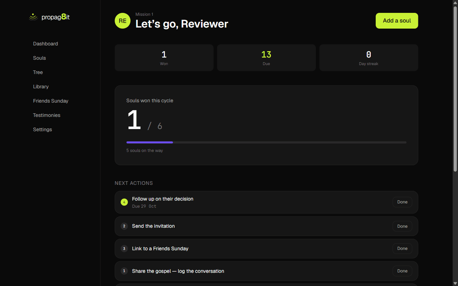This screenshot has height=286, width=458.
Task: Navigate to Library in the sidebar
Action: (x=41, y=87)
